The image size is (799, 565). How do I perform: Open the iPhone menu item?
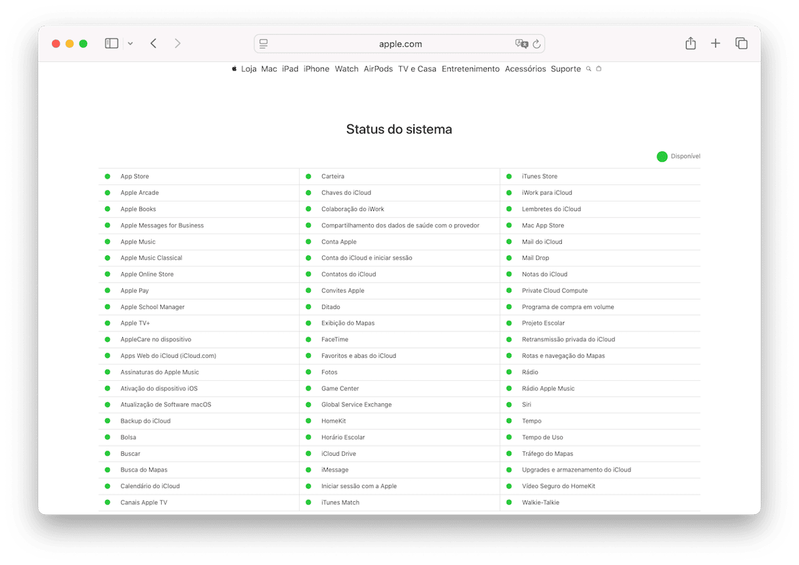coord(317,69)
